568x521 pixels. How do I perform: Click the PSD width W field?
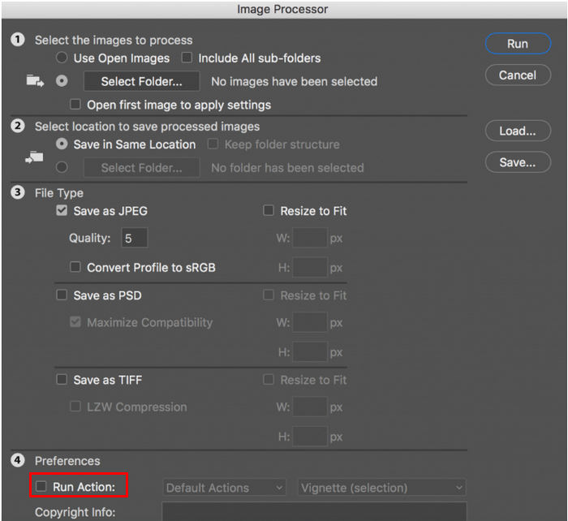(310, 322)
